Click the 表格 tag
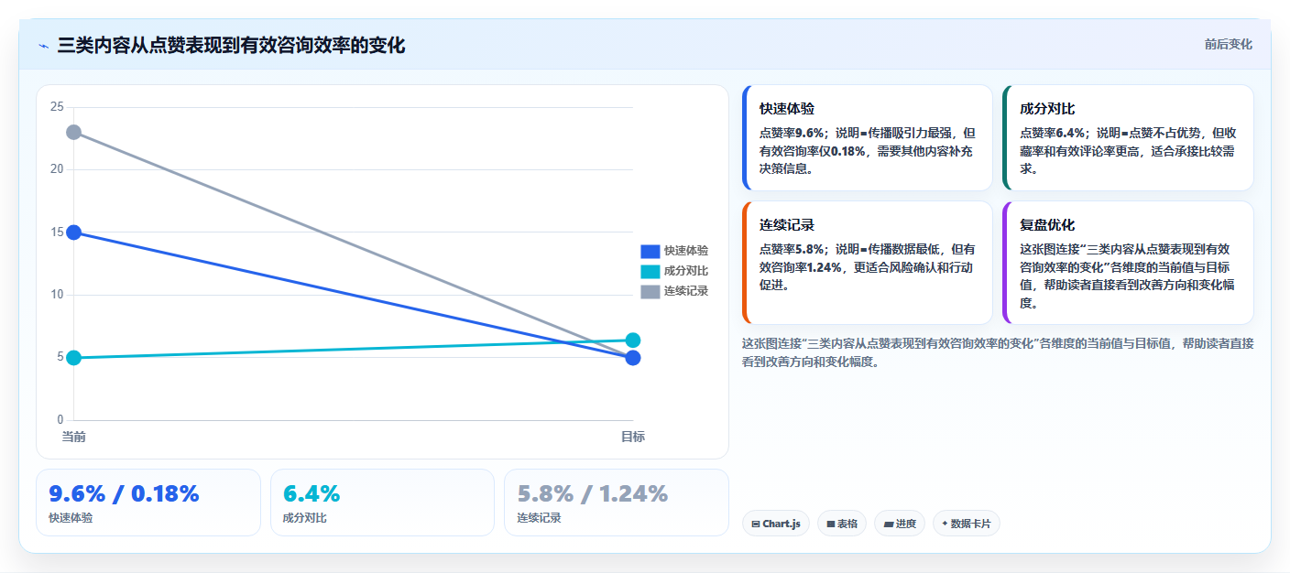The image size is (1290, 573). pyautogui.click(x=842, y=524)
